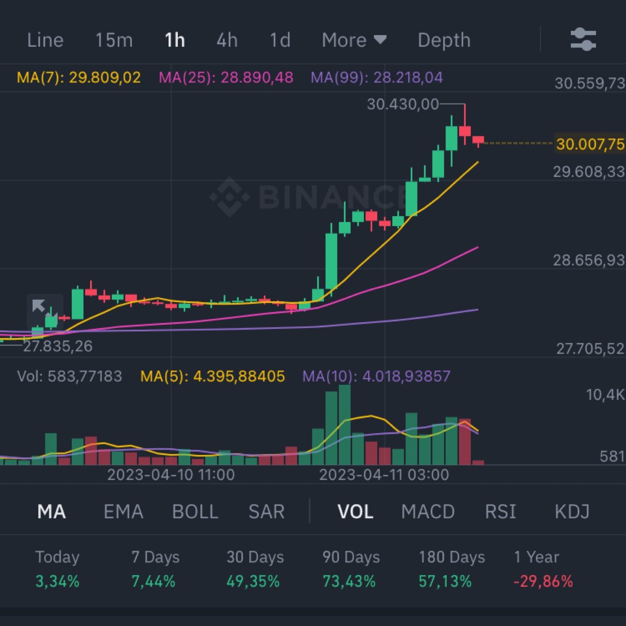Click MA(99): 28.218,04 label
The width and height of the screenshot is (626, 626).
point(377,77)
